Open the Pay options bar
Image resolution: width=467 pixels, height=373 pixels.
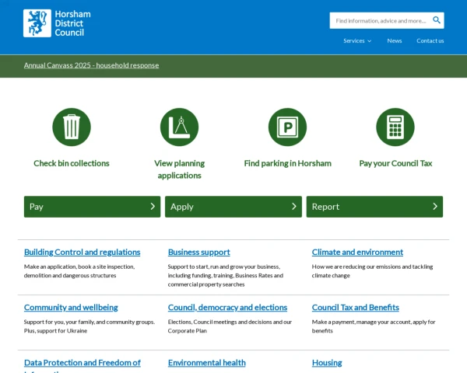93,207
